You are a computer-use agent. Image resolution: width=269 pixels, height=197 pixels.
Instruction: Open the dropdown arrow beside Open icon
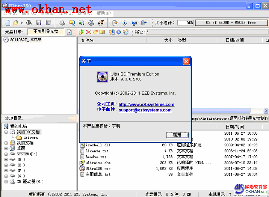pyautogui.click(x=21, y=23)
